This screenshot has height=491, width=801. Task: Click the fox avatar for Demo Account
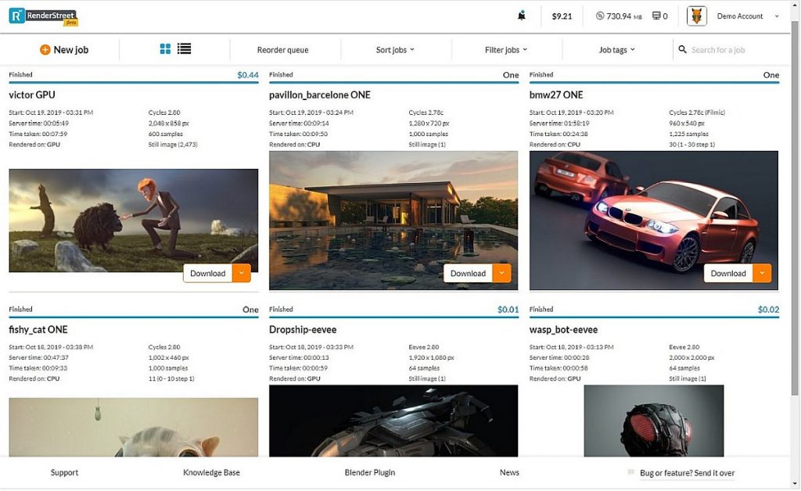point(695,15)
